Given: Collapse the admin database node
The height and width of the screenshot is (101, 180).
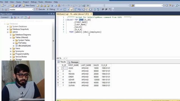Looking at the screenshot, I should point(8,32).
